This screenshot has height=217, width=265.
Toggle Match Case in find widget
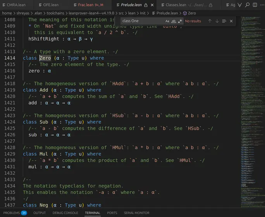pyautogui.click(x=167, y=21)
